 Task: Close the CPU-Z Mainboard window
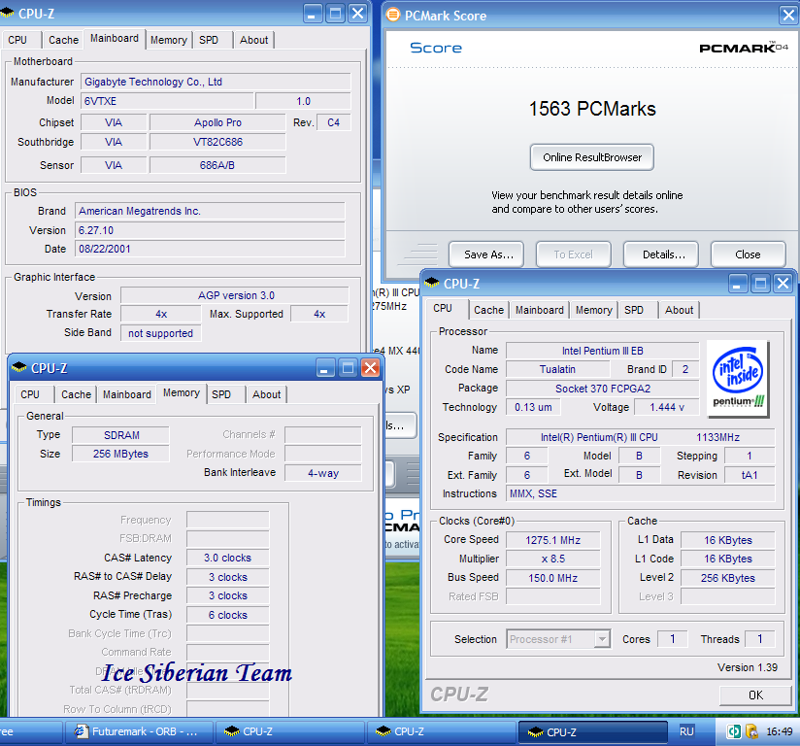point(358,14)
